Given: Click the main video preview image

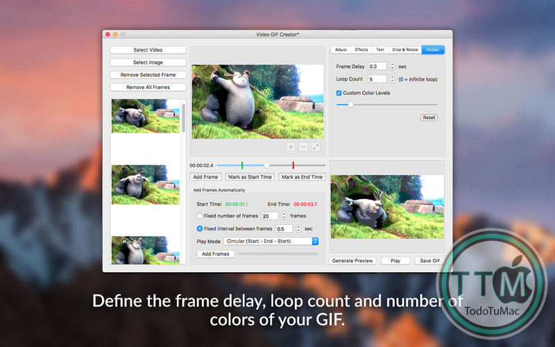Looking at the screenshot, I should point(257,101).
